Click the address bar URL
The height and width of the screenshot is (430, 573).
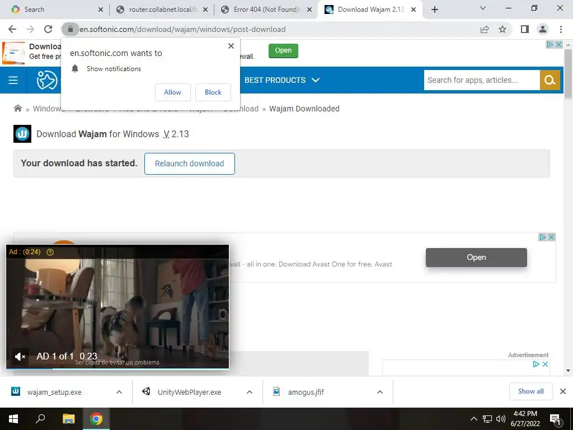pos(182,29)
